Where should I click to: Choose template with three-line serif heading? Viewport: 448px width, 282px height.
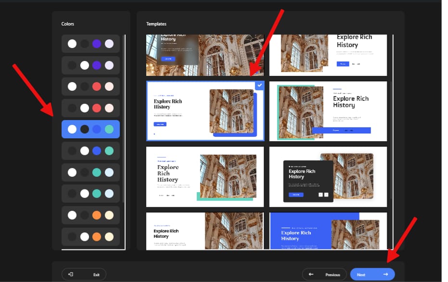coord(205,177)
